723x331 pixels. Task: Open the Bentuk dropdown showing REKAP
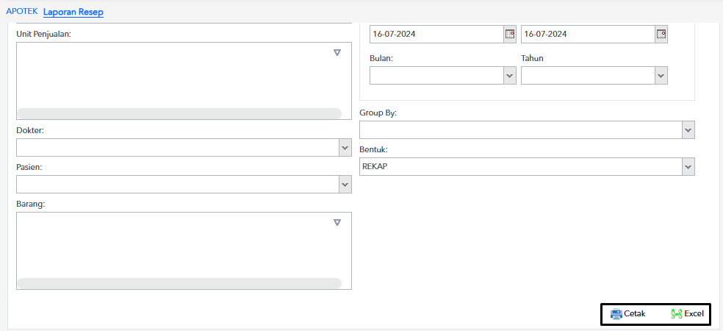(x=527, y=167)
